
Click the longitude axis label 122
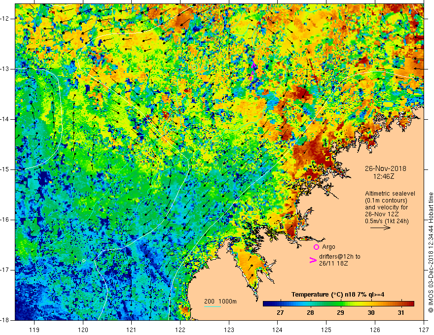pyautogui.click(x=180, y=330)
